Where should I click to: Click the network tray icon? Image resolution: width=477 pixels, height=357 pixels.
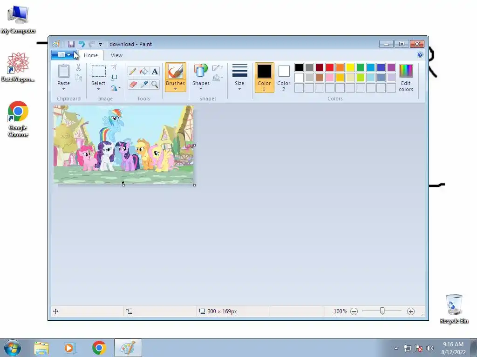tap(408, 348)
